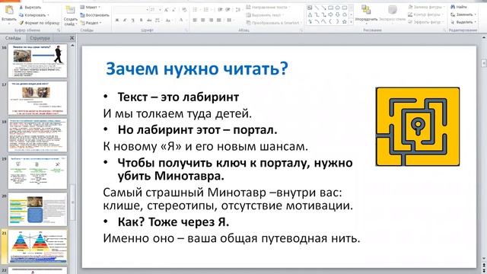Image resolution: width=487 pixels, height=274 pixels.
Task: Select slide 20 thumbnail
Action: 37,209
